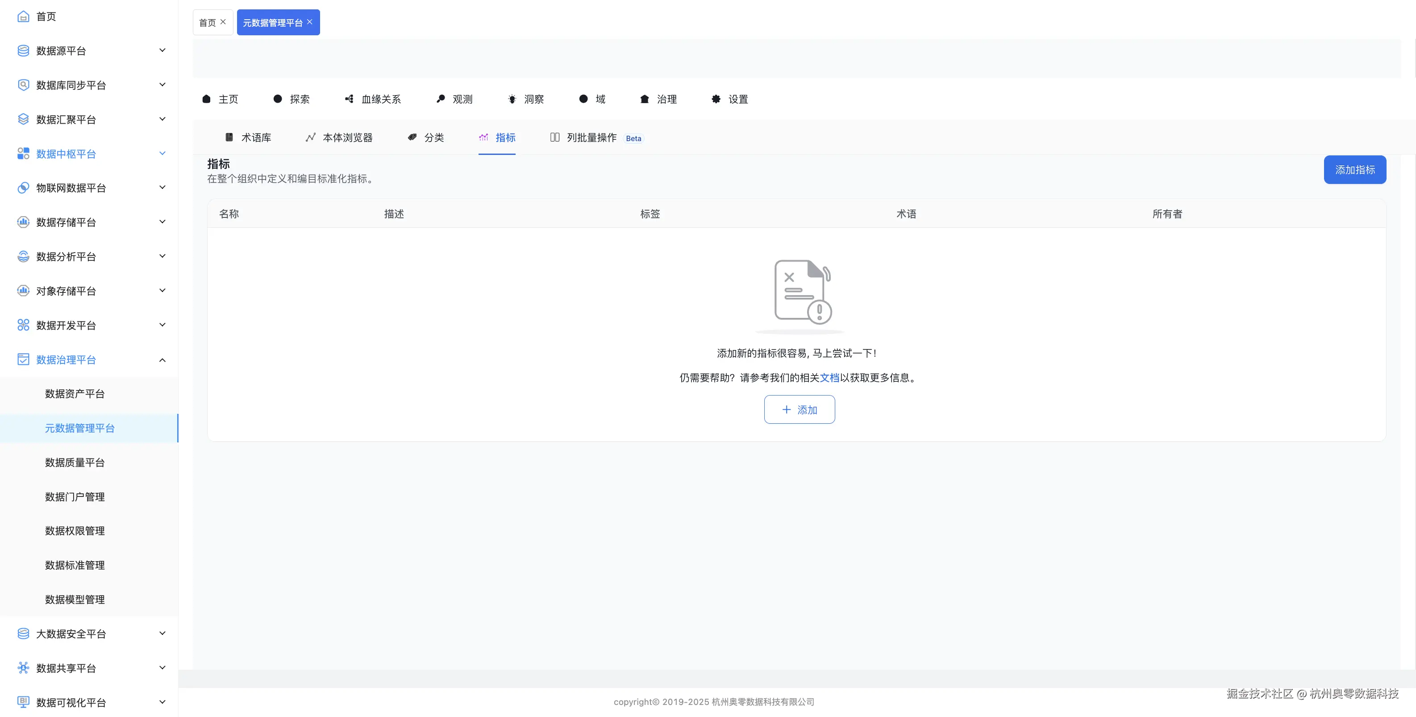Open 术语库 via its book icon

pos(229,138)
